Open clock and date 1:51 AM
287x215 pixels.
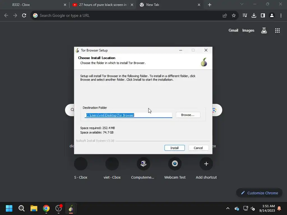pyautogui.click(x=267, y=208)
